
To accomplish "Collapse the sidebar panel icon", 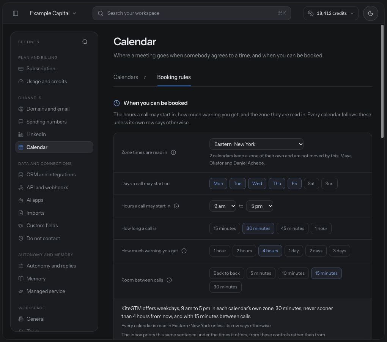I will (x=16, y=13).
